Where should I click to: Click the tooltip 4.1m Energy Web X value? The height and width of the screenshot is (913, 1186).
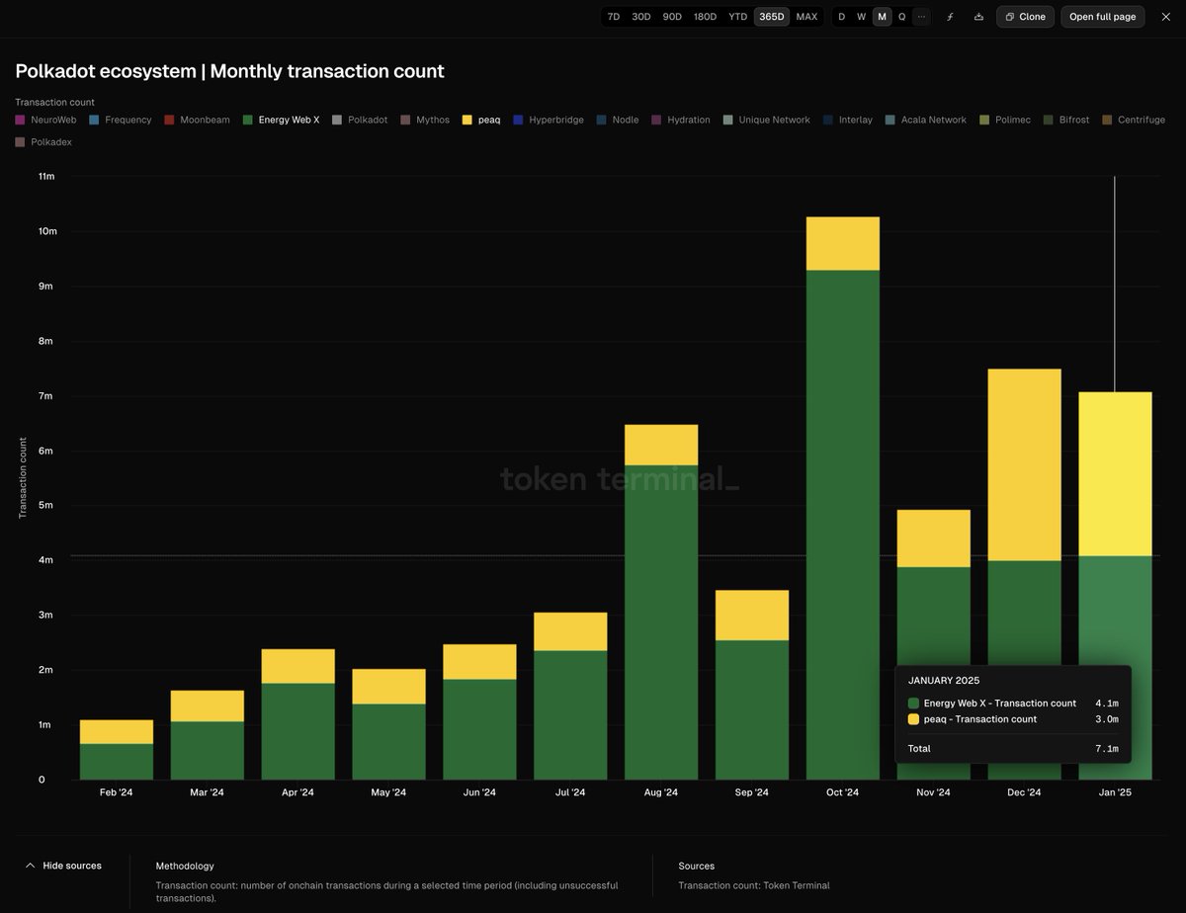point(1107,704)
